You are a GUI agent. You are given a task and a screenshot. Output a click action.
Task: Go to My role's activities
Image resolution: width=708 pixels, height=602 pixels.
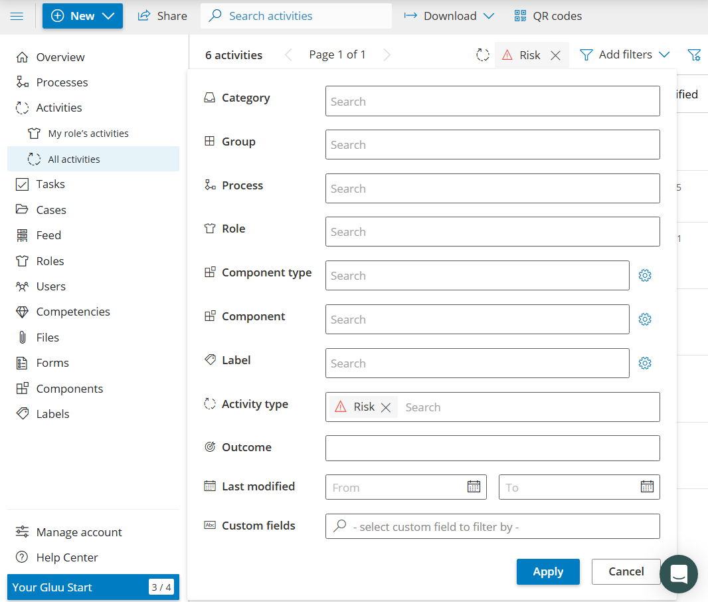pos(88,134)
